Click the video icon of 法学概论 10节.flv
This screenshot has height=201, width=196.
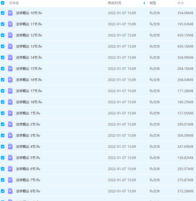click(10, 13)
